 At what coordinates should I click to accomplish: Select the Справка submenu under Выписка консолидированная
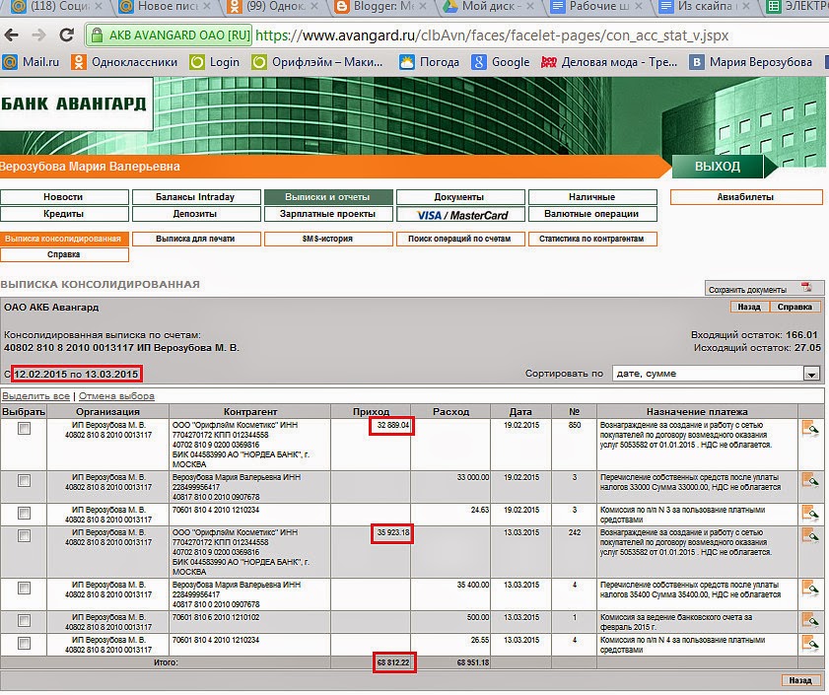pyautogui.click(x=64, y=254)
